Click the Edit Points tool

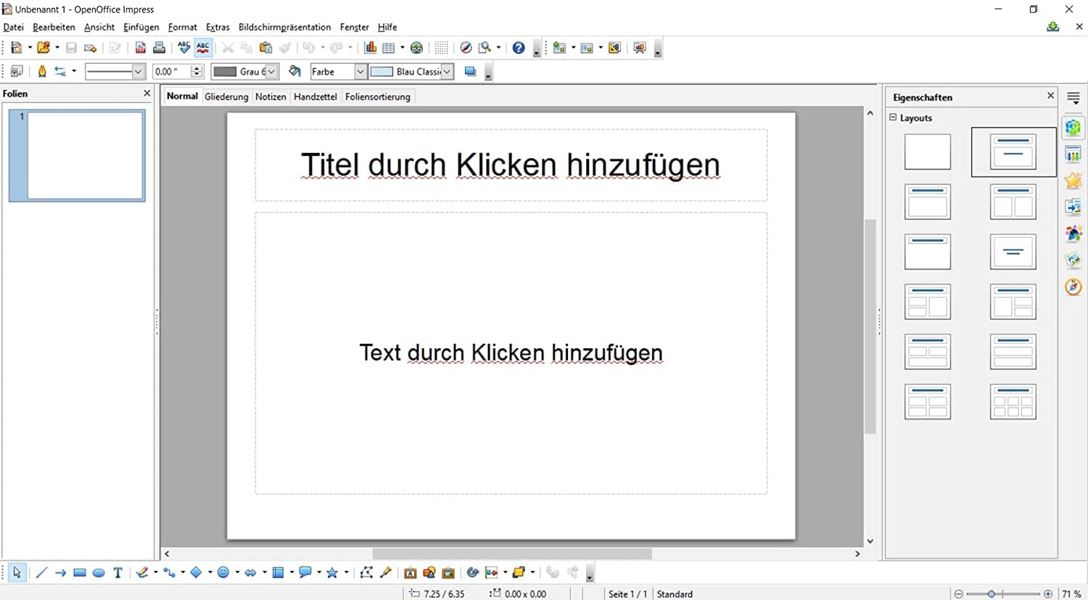[366, 572]
